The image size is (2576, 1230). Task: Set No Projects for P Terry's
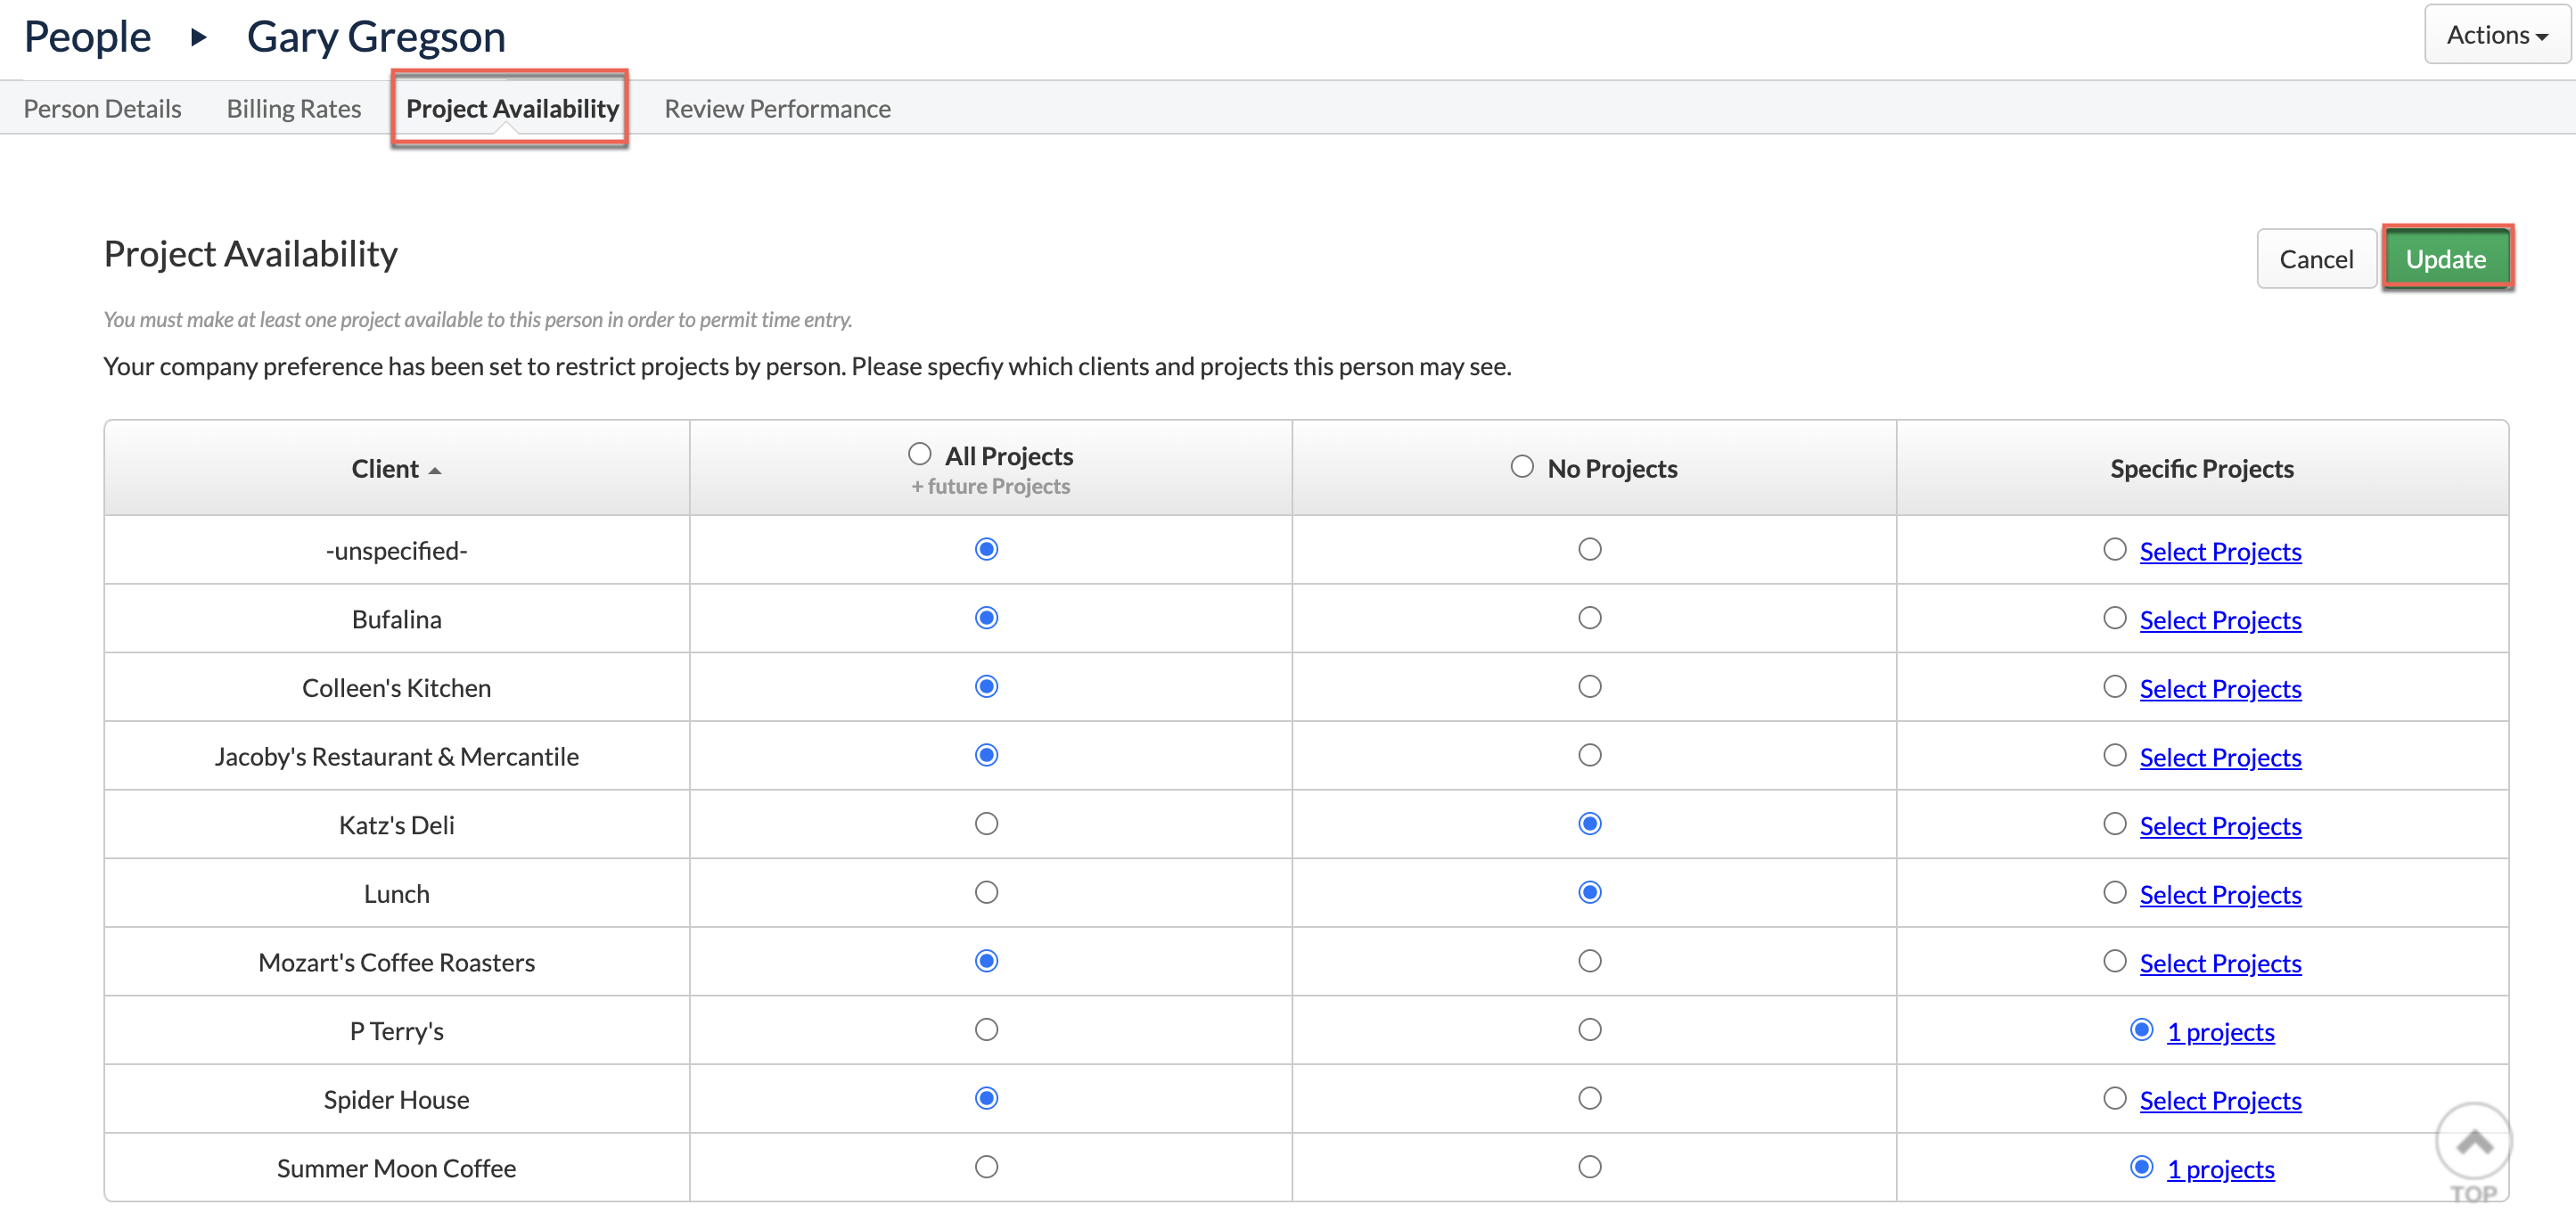pos(1589,1030)
